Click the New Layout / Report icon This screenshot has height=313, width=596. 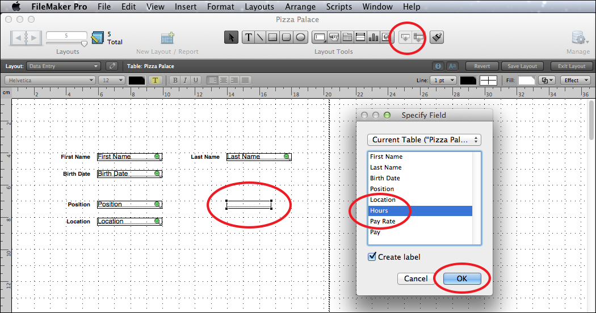(167, 38)
